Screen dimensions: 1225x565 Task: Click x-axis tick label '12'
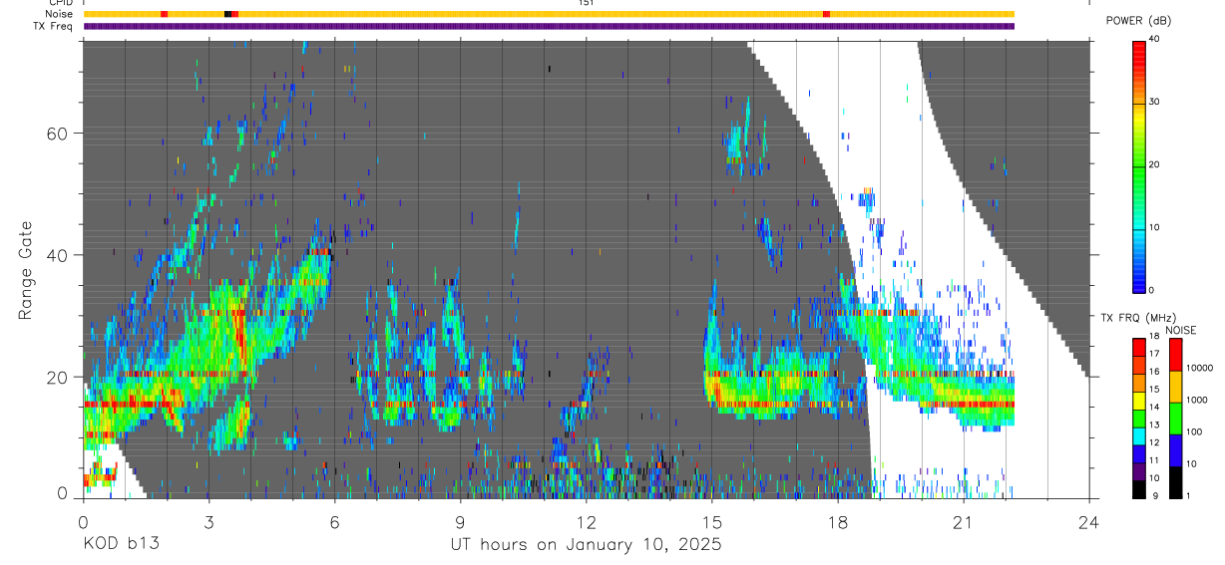(586, 522)
